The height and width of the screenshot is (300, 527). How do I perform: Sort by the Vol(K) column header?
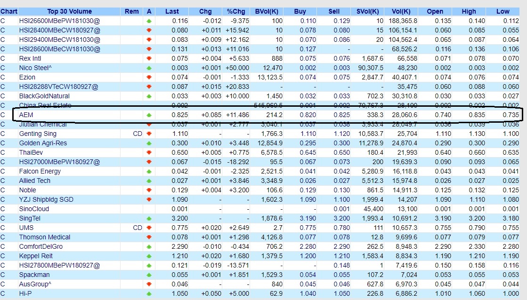tap(401, 11)
